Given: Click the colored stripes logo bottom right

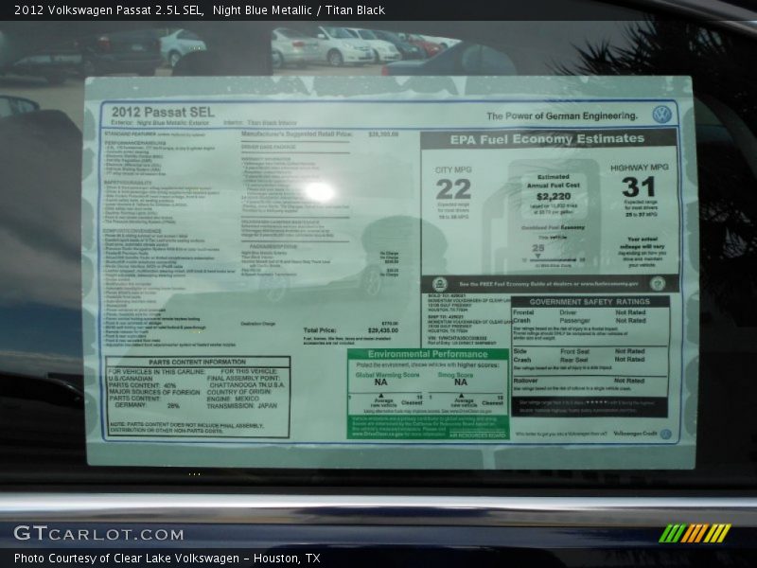Looking at the screenshot, I should (x=695, y=533).
